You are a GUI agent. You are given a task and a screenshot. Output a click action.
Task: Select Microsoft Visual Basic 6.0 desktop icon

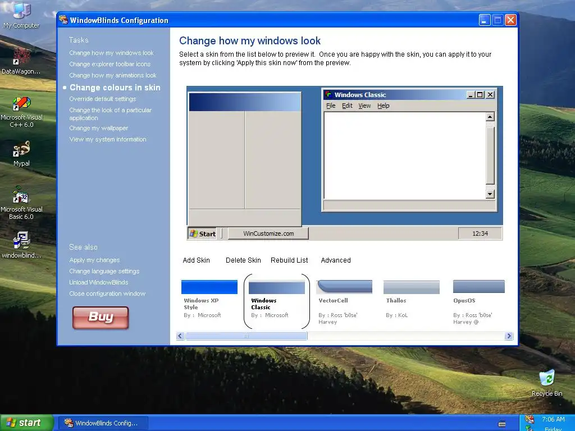coord(21,203)
